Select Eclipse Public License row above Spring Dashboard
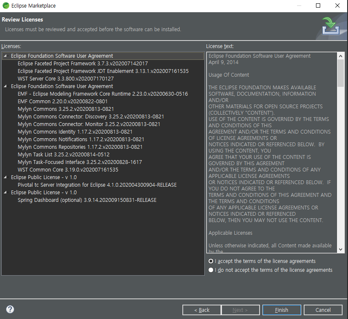Image resolution: width=348 pixels, height=319 pixels. (44, 192)
